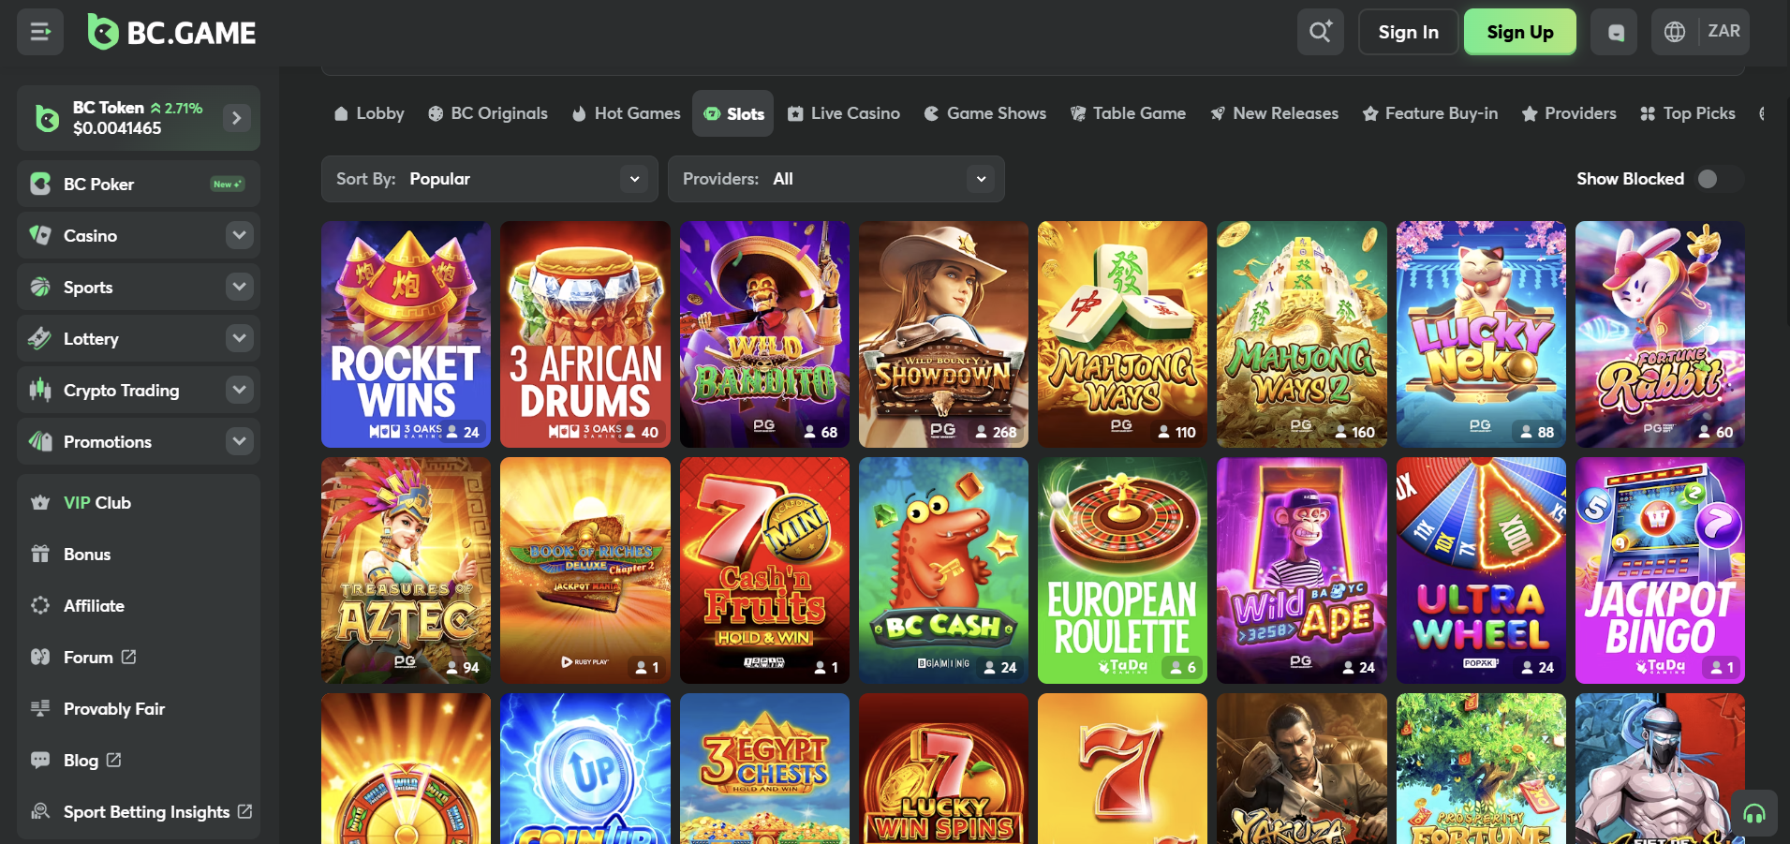The width and height of the screenshot is (1790, 844).
Task: Open live support headset icon
Action: point(1753,813)
